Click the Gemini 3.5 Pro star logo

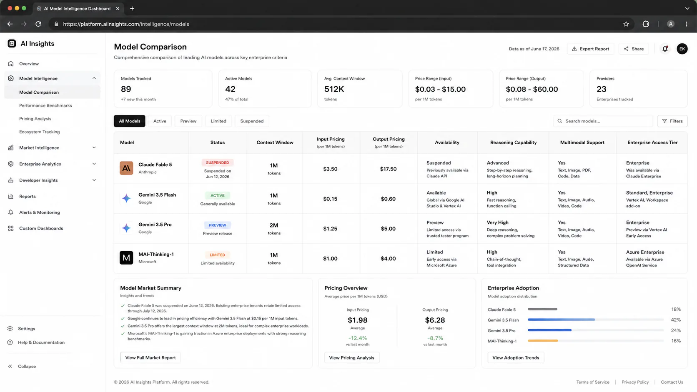point(126,228)
